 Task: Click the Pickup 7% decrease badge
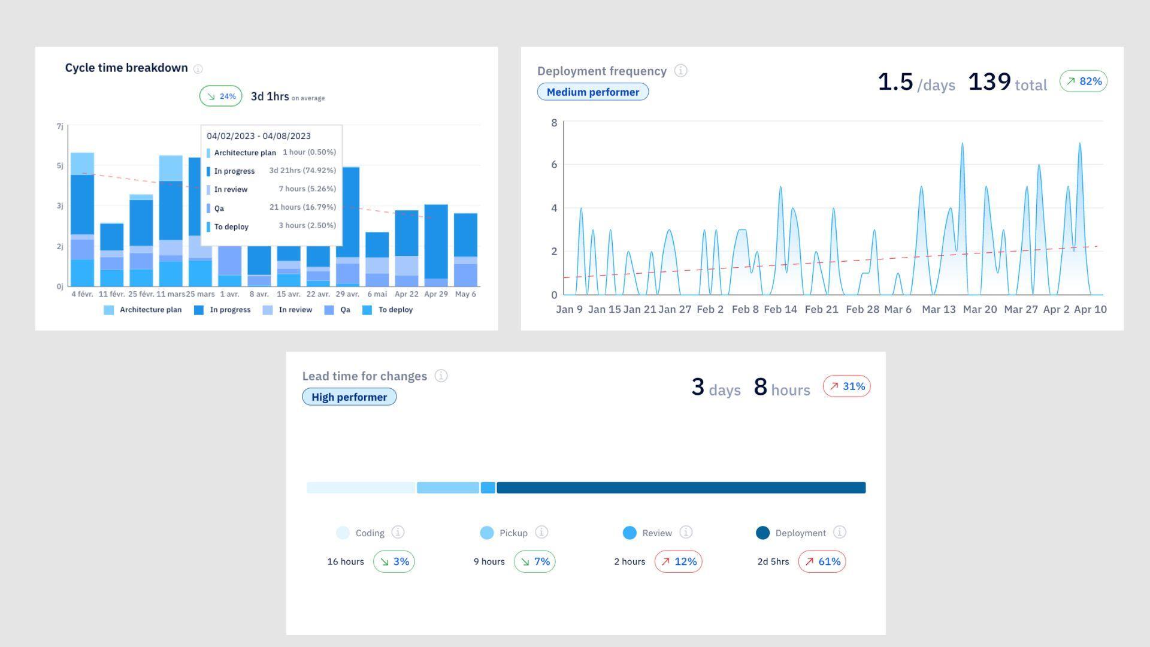(x=535, y=561)
